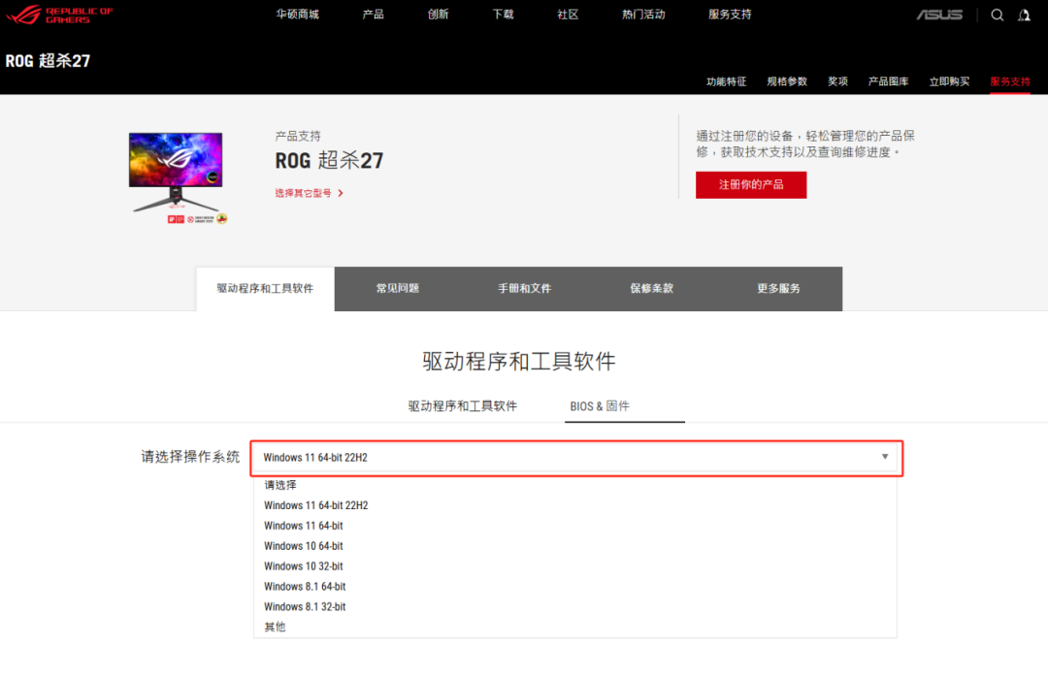
Task: Select the Windows 11 64-bit 22H2 option
Action: coord(315,505)
